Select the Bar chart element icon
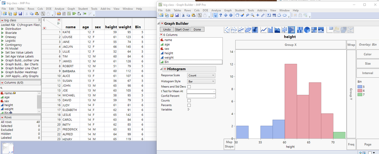The image size is (379, 154). pyautogui.click(x=270, y=30)
